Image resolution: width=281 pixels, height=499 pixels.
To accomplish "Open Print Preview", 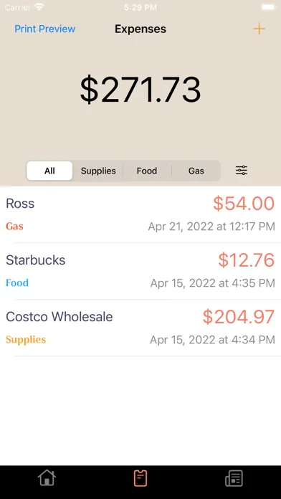I will point(45,29).
